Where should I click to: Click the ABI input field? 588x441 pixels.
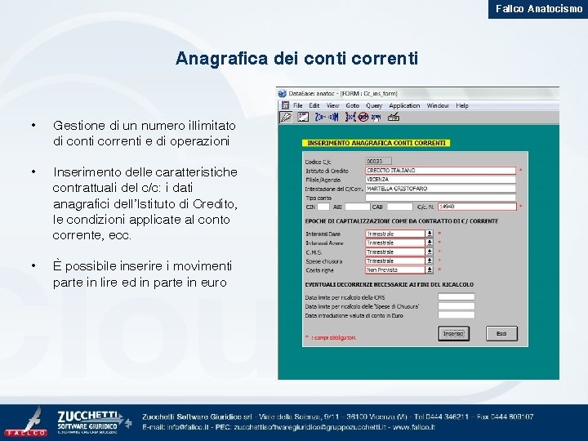pyautogui.click(x=358, y=207)
